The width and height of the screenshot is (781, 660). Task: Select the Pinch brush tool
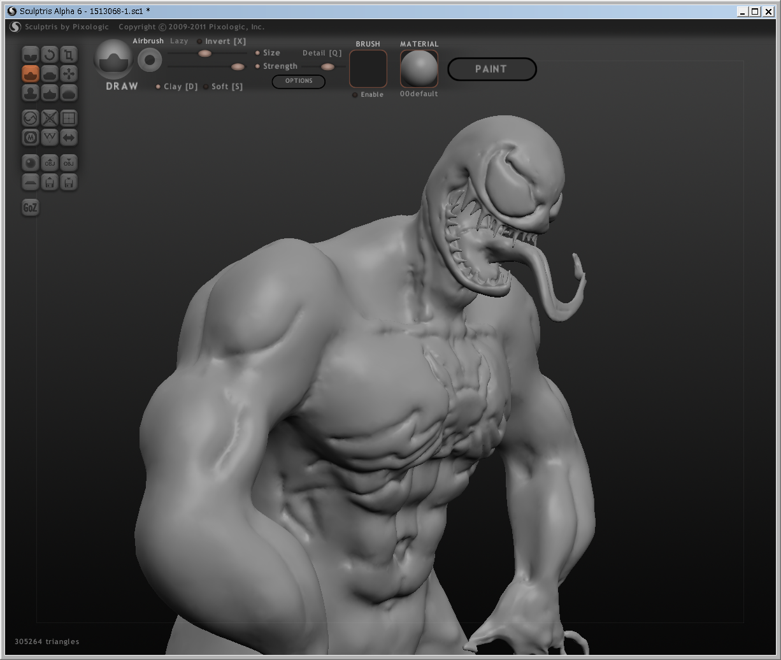[x=50, y=93]
